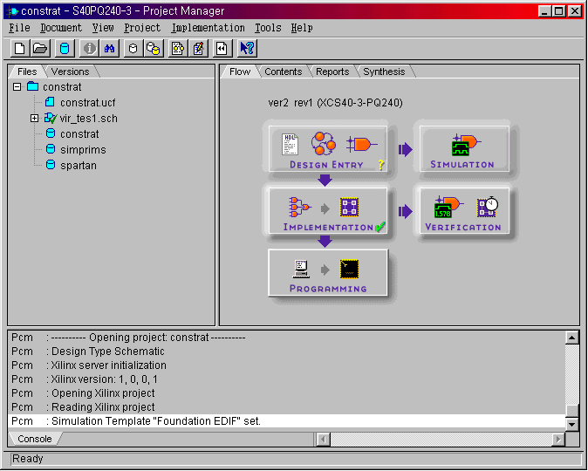Open the Tools menu
The height and width of the screenshot is (471, 588).
point(268,28)
